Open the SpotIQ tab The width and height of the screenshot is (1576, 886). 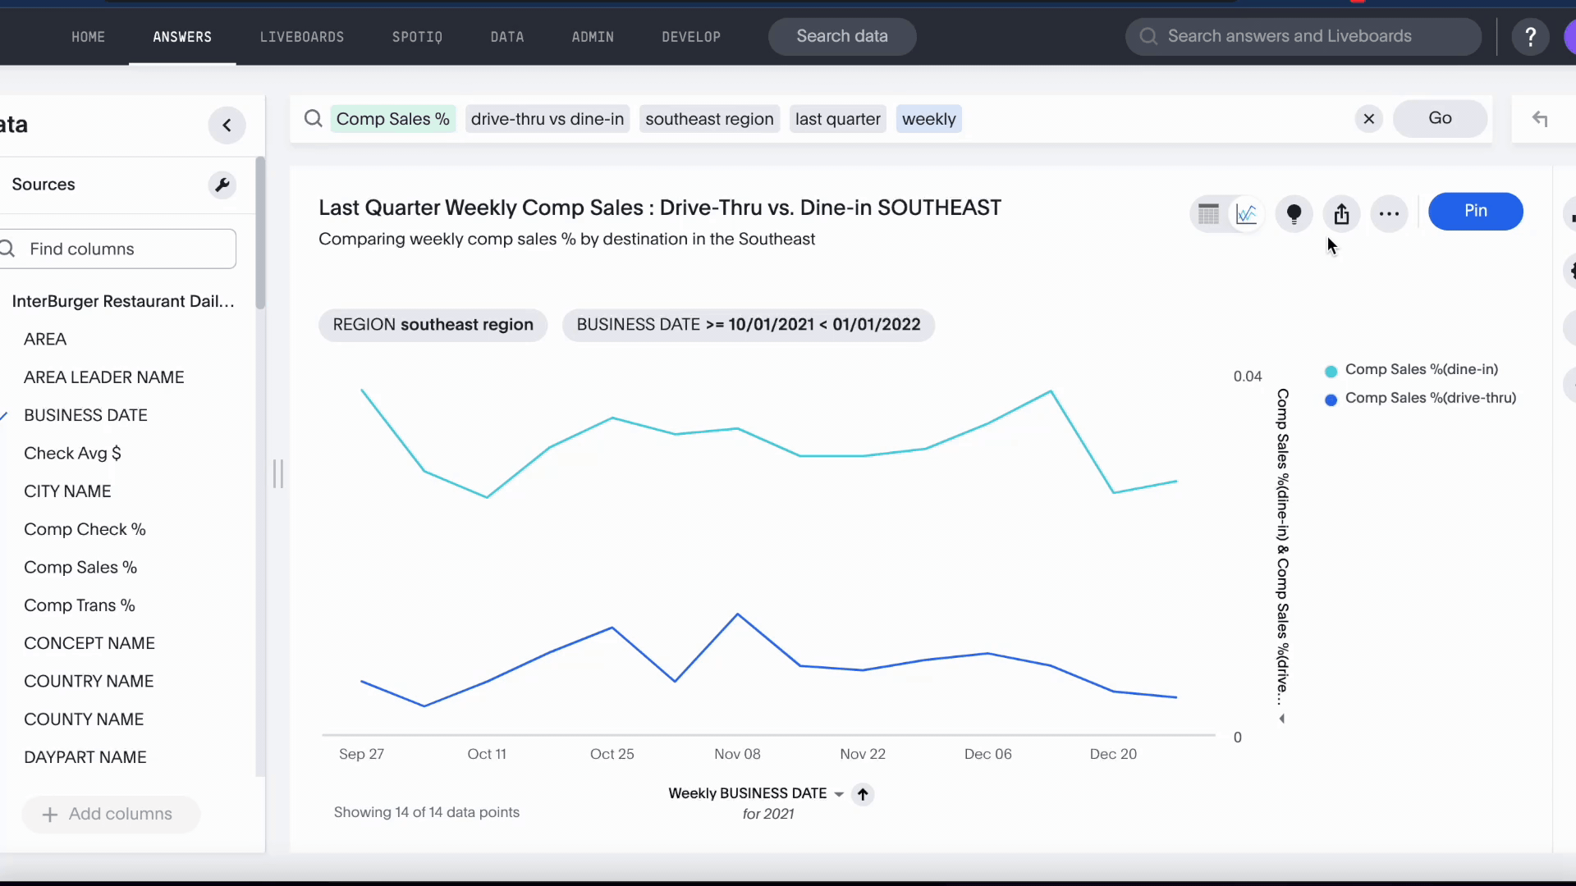(417, 37)
